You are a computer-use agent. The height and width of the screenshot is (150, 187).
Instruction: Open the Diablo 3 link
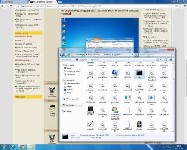coord(19,40)
